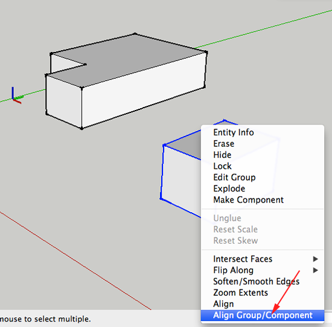332x327 pixels.
Task: Click the disabled Reset Skew item
Action: pos(263,241)
